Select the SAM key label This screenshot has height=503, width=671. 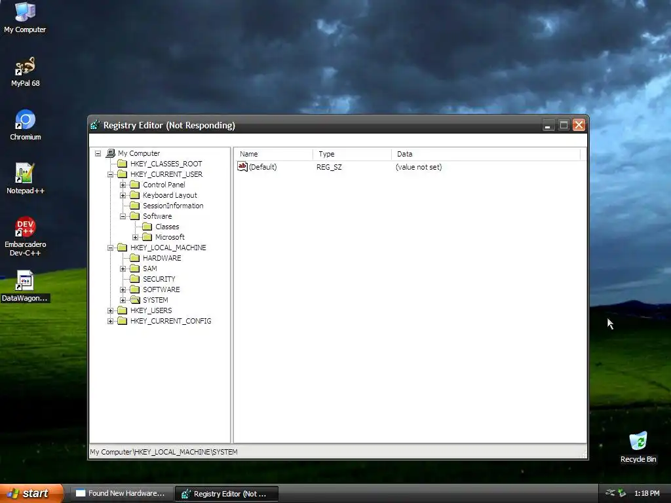150,269
